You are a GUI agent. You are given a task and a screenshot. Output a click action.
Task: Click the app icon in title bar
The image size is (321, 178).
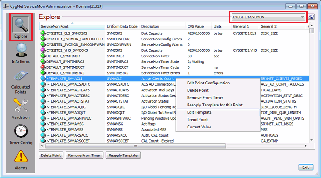click(6, 6)
